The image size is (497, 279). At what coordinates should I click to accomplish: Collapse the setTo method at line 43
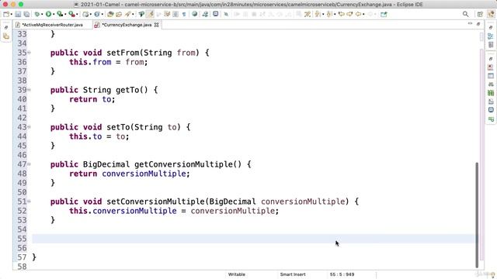click(30, 127)
